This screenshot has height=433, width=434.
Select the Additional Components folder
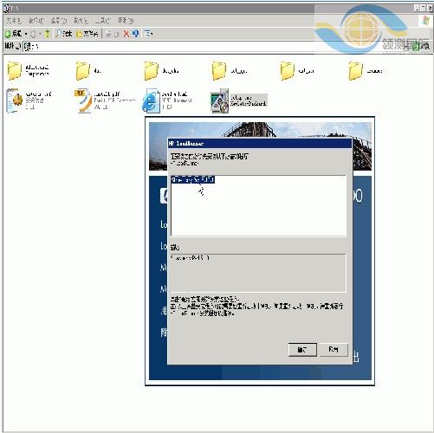(x=29, y=71)
